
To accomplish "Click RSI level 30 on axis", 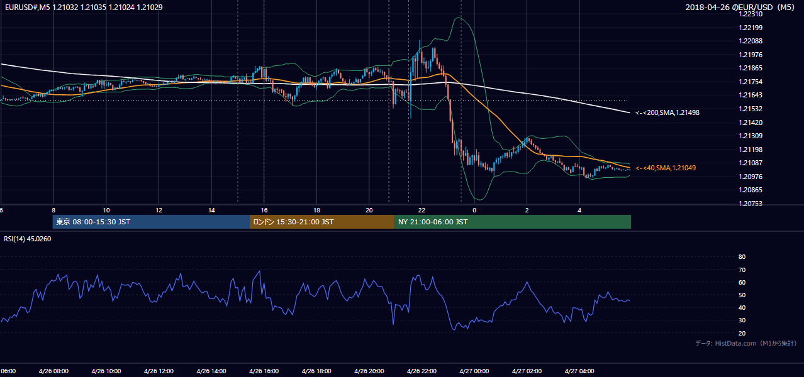I will [742, 320].
